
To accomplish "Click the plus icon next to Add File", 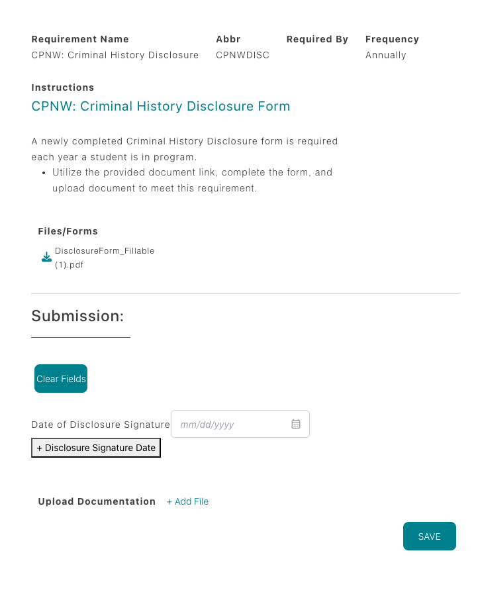I will point(171,501).
